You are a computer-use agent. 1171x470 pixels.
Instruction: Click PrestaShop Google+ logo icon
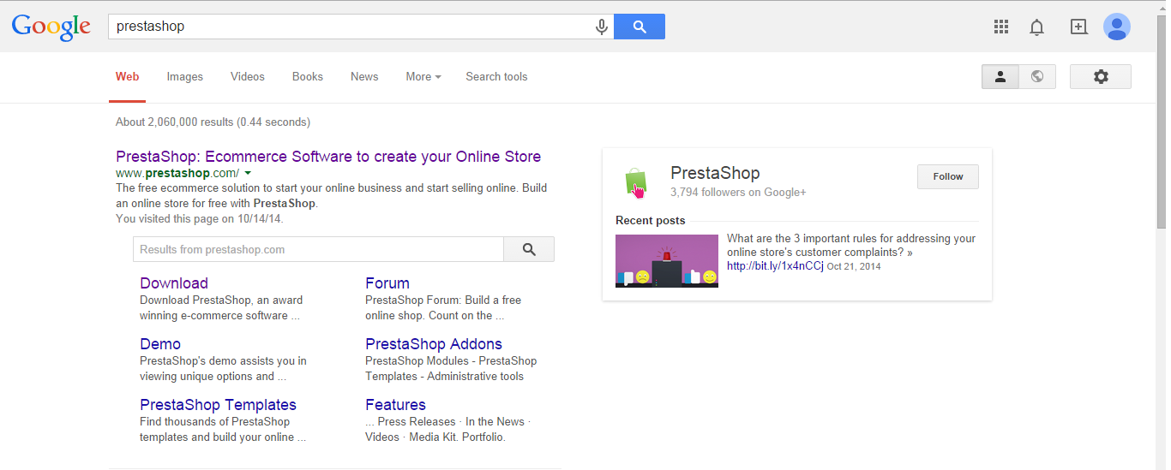coord(635,182)
